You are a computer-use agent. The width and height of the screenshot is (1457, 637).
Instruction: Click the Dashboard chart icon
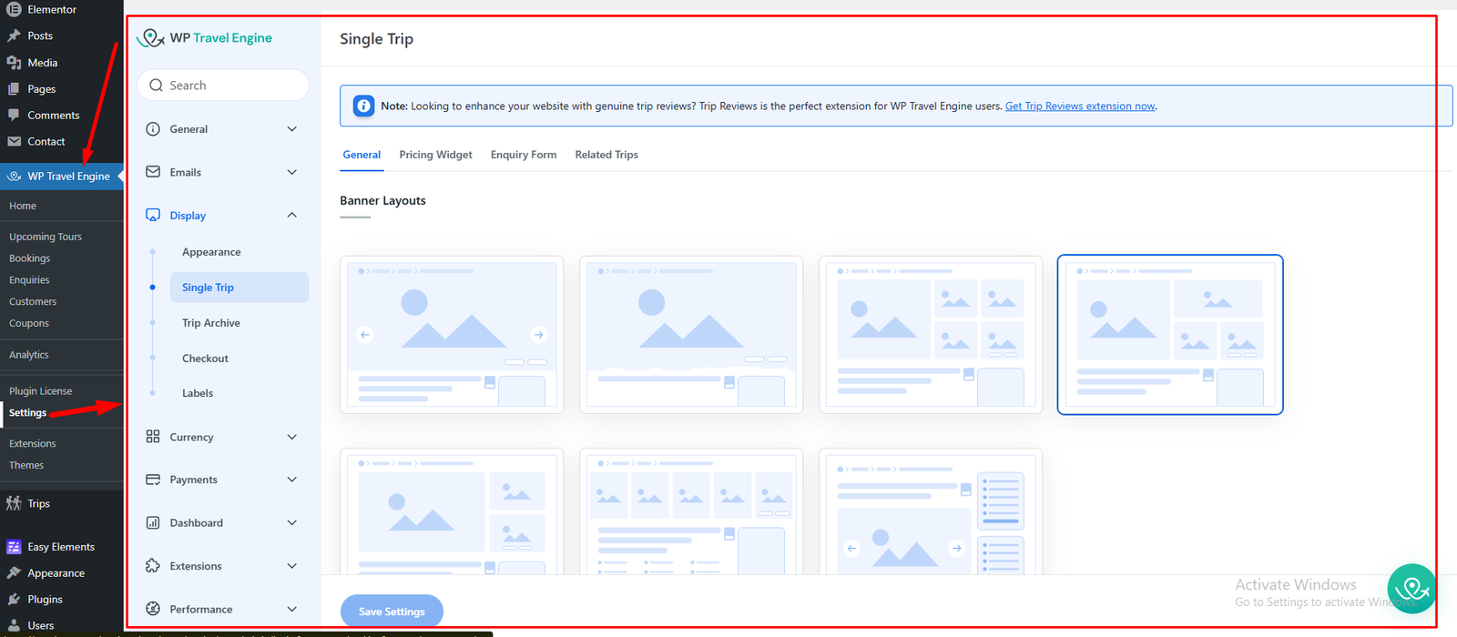tap(153, 522)
